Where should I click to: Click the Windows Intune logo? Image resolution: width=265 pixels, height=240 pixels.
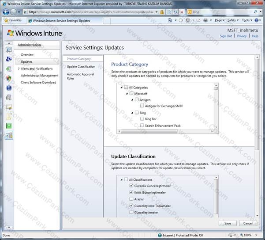coord(34,33)
